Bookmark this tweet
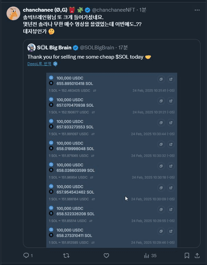Screen dimensions: 207x265 click(187, 255)
